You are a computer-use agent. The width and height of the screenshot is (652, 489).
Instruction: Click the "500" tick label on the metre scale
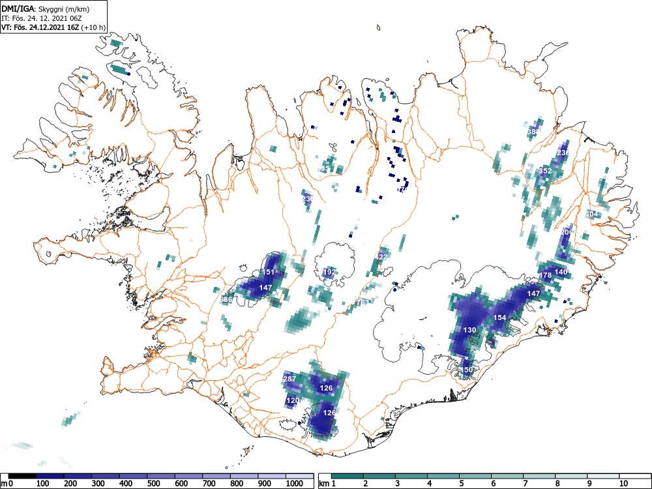point(153,484)
